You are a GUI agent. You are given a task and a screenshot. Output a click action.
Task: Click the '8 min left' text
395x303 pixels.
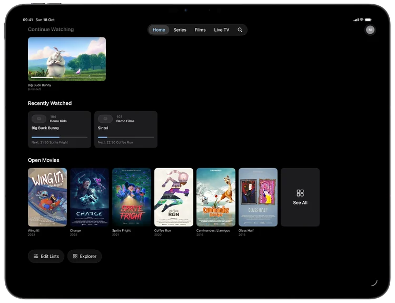34,89
